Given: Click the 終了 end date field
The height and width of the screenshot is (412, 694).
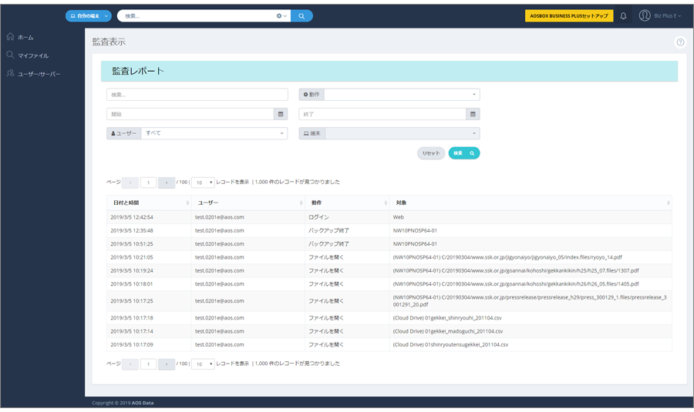Looking at the screenshot, I should tap(382, 114).
